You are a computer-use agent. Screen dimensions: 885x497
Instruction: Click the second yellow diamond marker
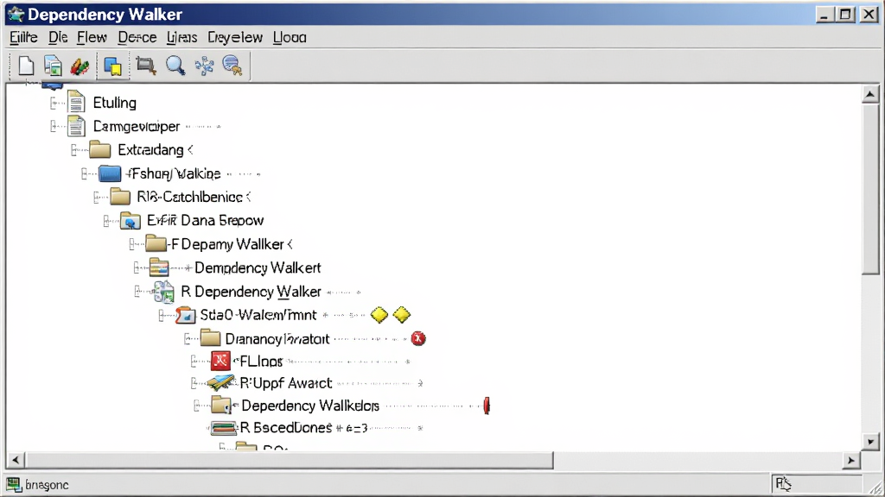pyautogui.click(x=402, y=315)
